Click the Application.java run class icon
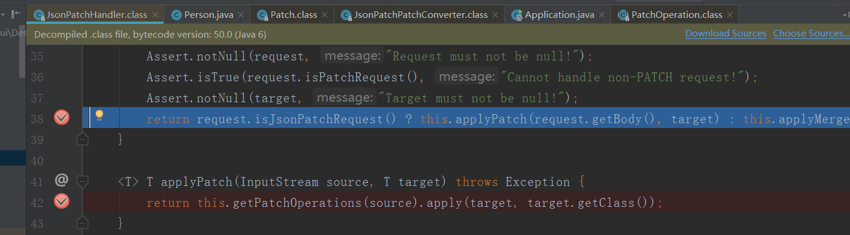 (517, 16)
